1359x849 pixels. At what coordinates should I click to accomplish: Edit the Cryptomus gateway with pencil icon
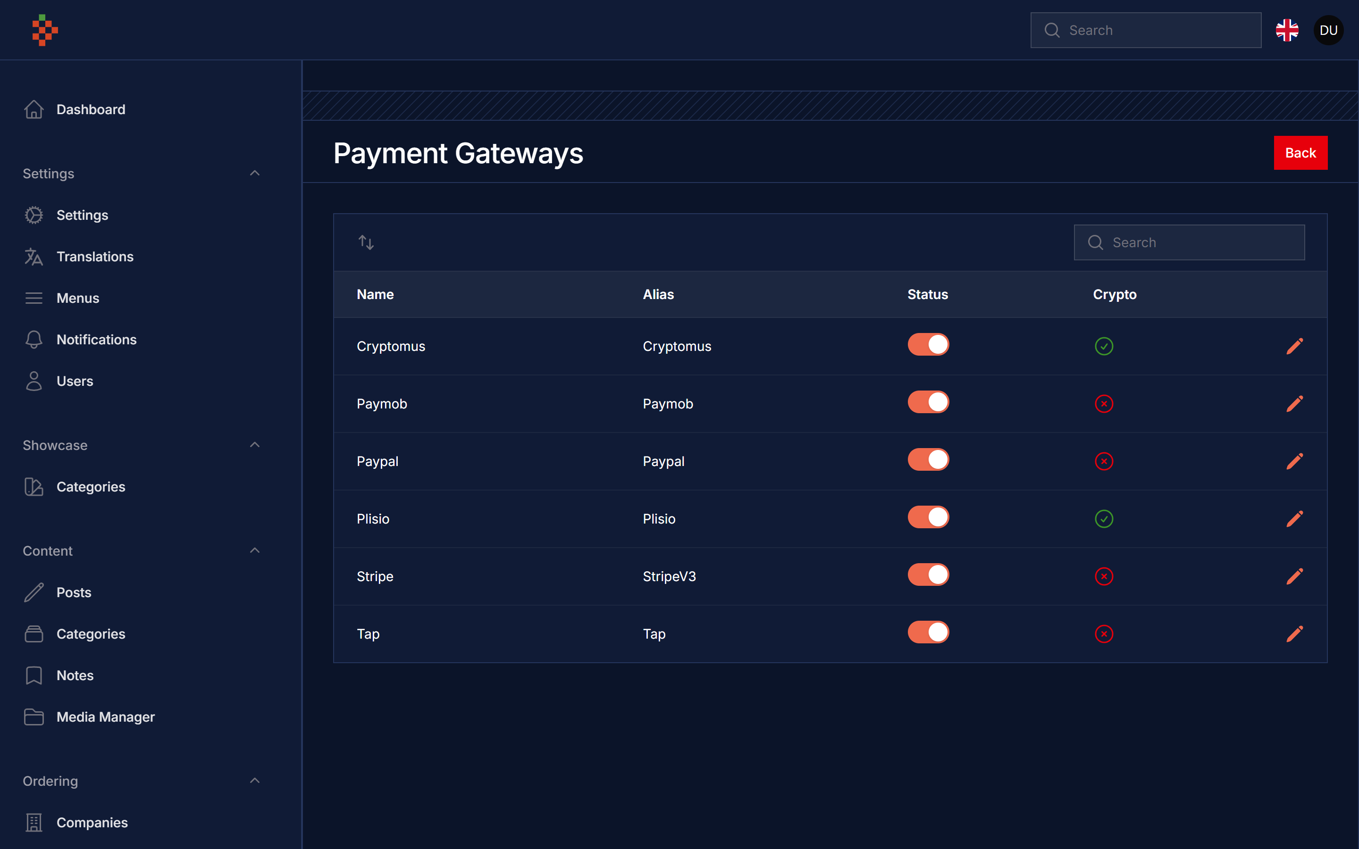1294,346
